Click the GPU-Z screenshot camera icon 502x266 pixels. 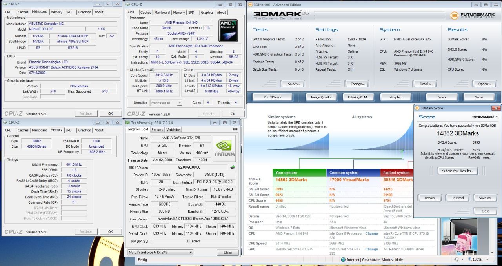235,129
